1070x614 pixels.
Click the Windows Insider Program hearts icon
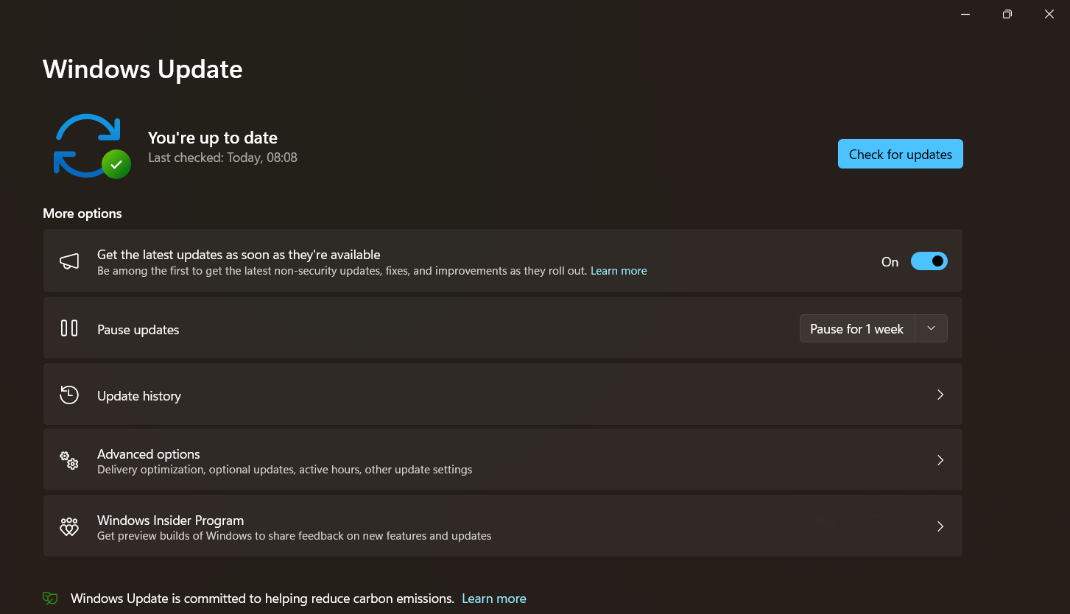tap(69, 526)
